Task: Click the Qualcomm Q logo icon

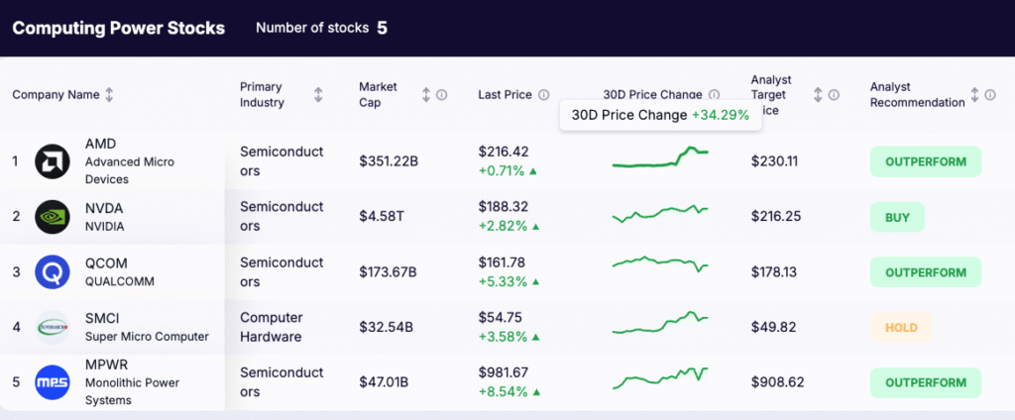Action: (53, 271)
